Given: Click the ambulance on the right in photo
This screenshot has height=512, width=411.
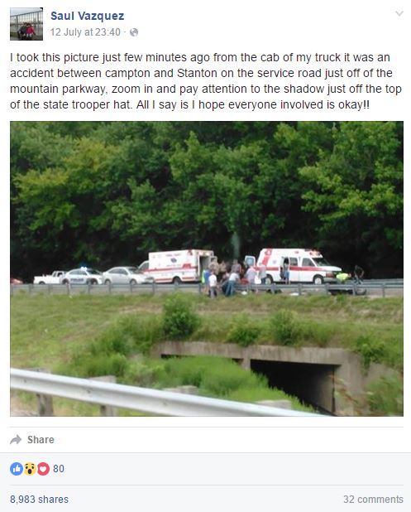Looking at the screenshot, I should [299, 266].
